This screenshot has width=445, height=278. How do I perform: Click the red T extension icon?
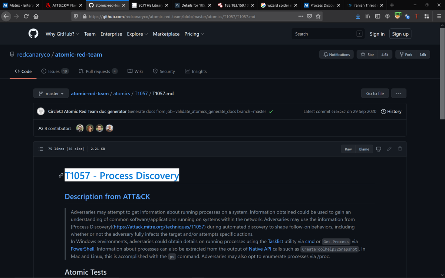[x=416, y=16]
